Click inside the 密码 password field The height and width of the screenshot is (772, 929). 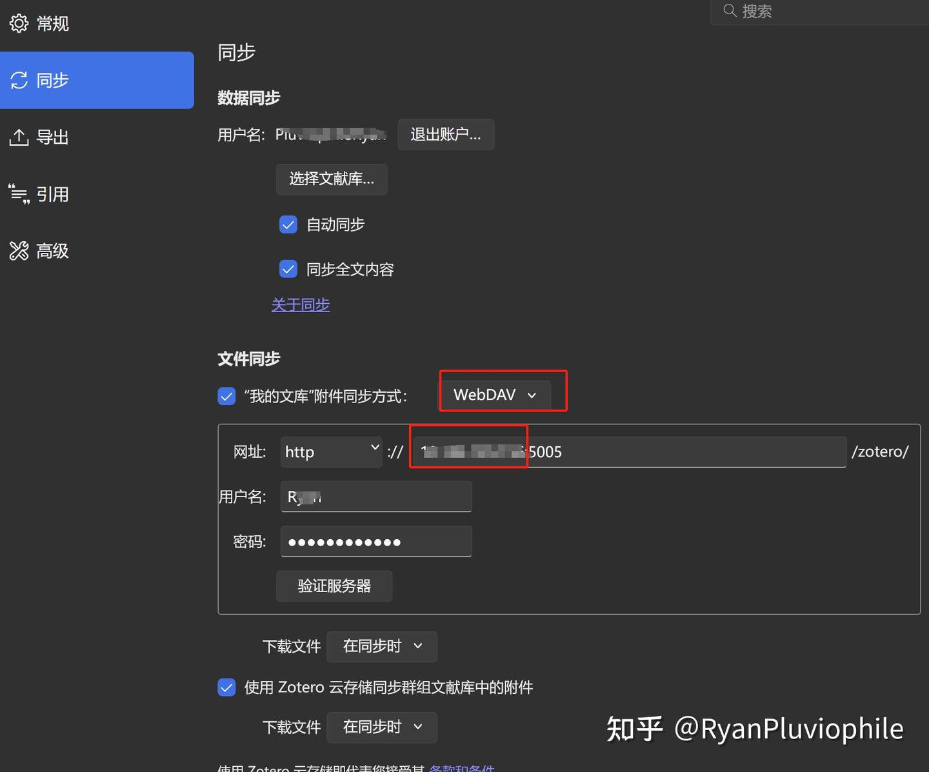(376, 541)
